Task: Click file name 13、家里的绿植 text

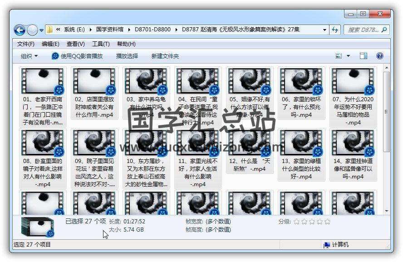Action: [301, 169]
